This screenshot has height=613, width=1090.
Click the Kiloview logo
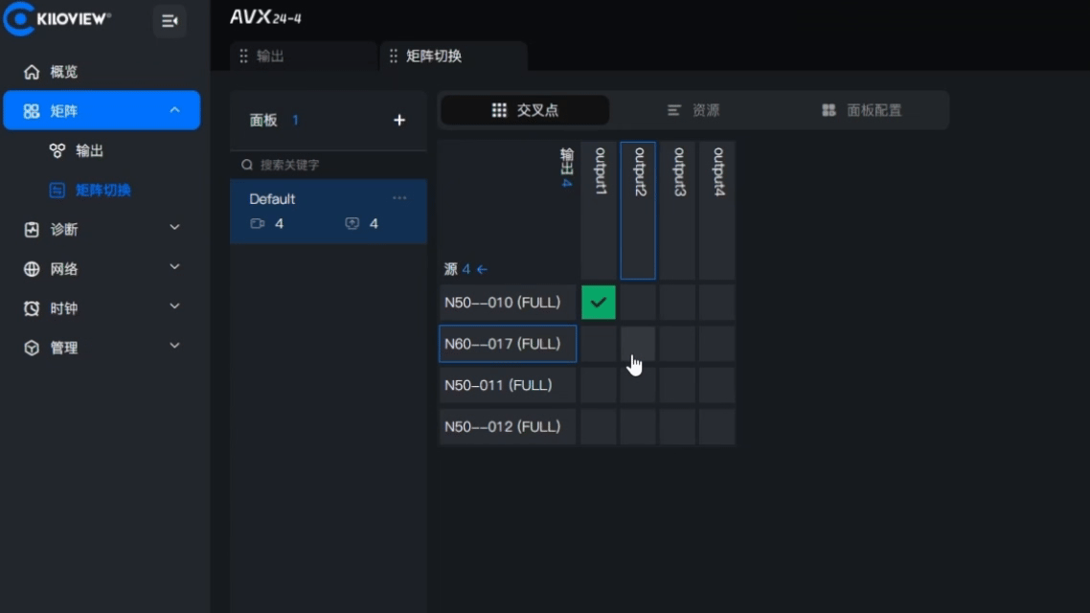coord(57,19)
